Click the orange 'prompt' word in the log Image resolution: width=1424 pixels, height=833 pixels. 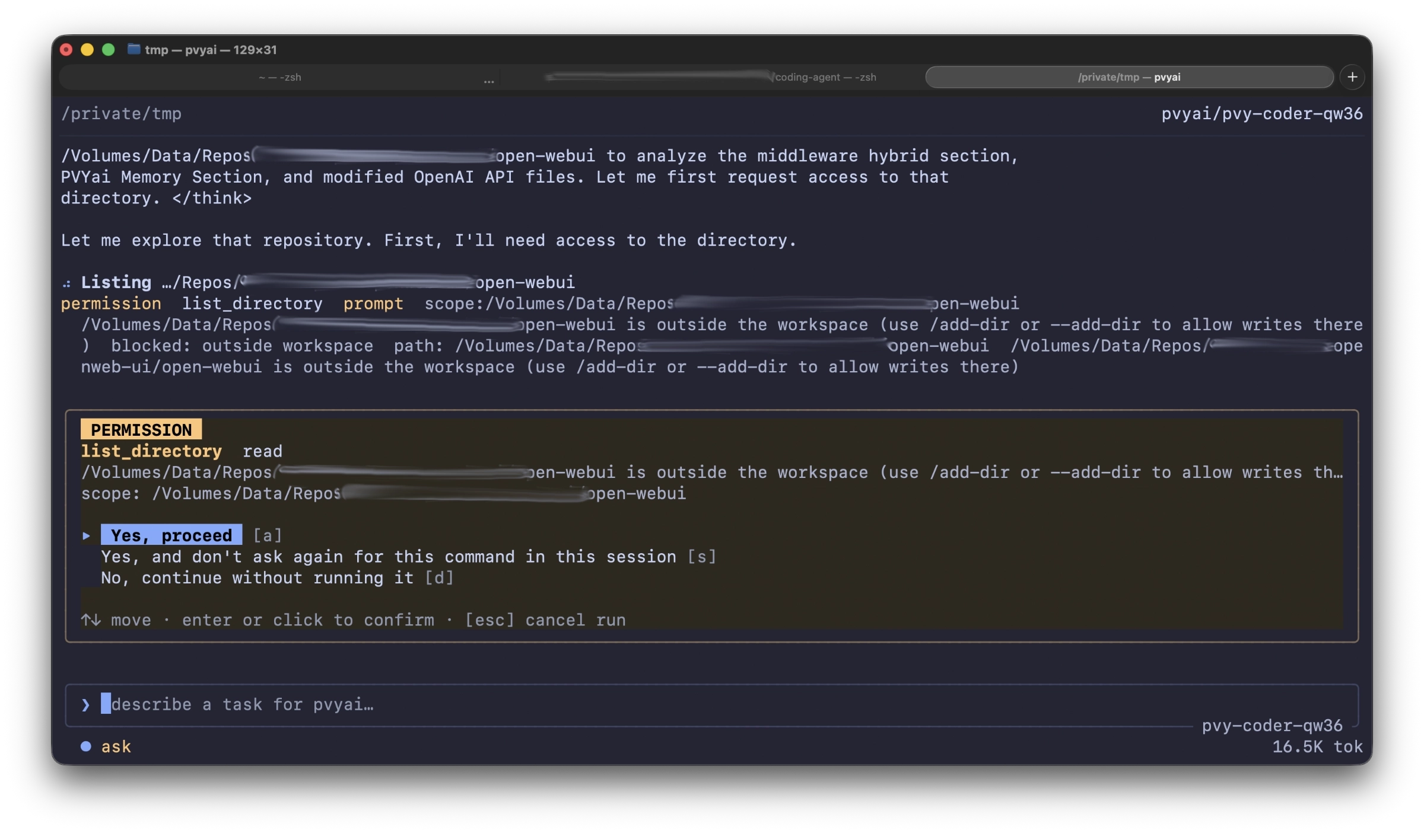373,304
